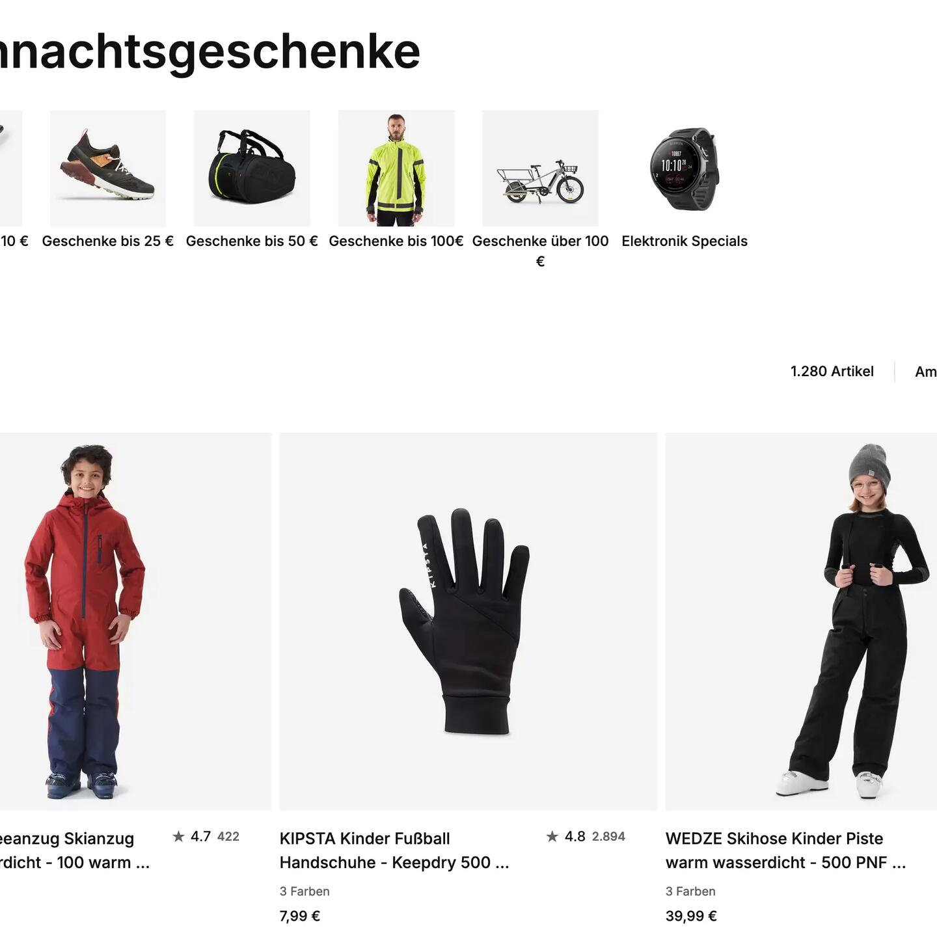Select the black duffel bag thumbnail

tap(252, 168)
